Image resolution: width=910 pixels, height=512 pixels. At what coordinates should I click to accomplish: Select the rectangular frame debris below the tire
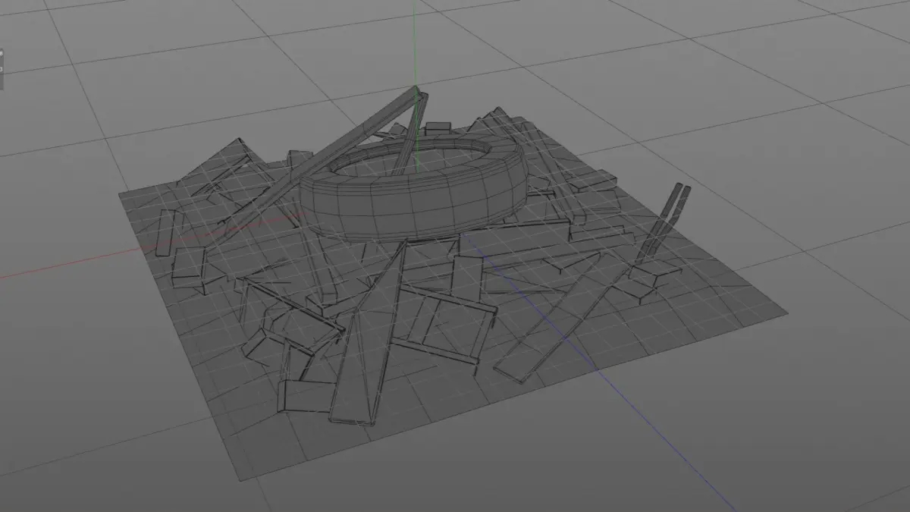[444, 322]
